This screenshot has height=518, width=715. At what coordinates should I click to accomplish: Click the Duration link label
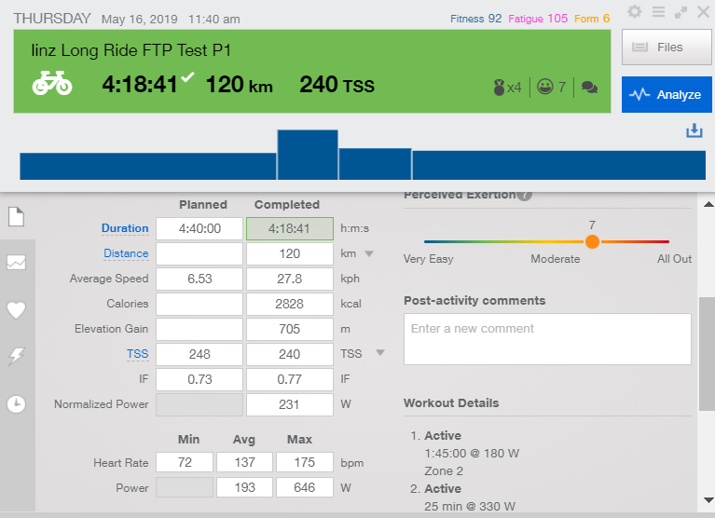click(x=125, y=228)
